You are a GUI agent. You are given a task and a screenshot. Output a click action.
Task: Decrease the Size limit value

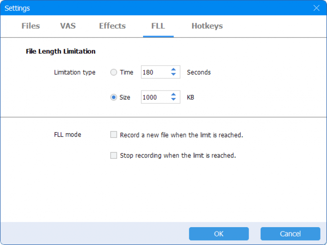[174, 100]
